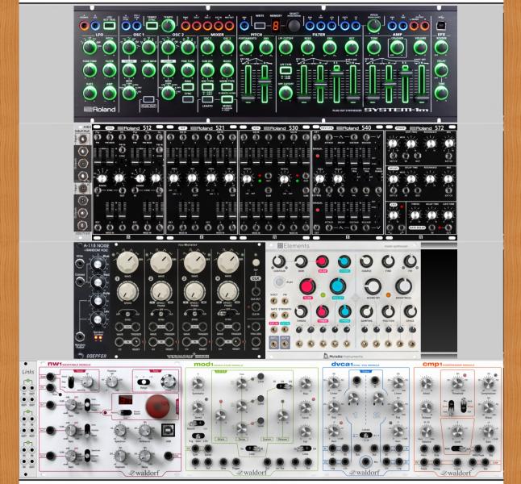521x484 pixels.
Task: Adjust the REVERB knob on System-1m
Action: click(x=441, y=48)
